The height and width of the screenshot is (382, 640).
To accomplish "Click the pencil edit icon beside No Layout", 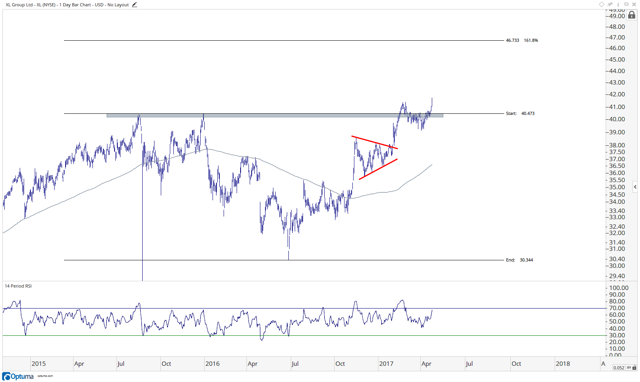I will (x=134, y=5).
